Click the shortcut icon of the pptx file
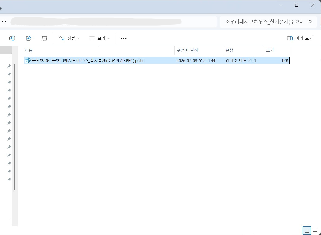 tap(28, 60)
